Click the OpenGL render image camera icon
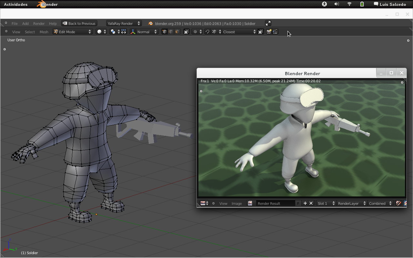The image size is (413, 258). [269, 32]
